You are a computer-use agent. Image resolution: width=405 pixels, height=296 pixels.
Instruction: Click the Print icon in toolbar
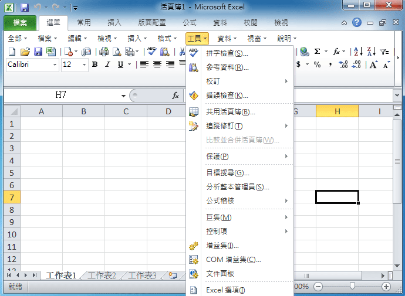104,52
